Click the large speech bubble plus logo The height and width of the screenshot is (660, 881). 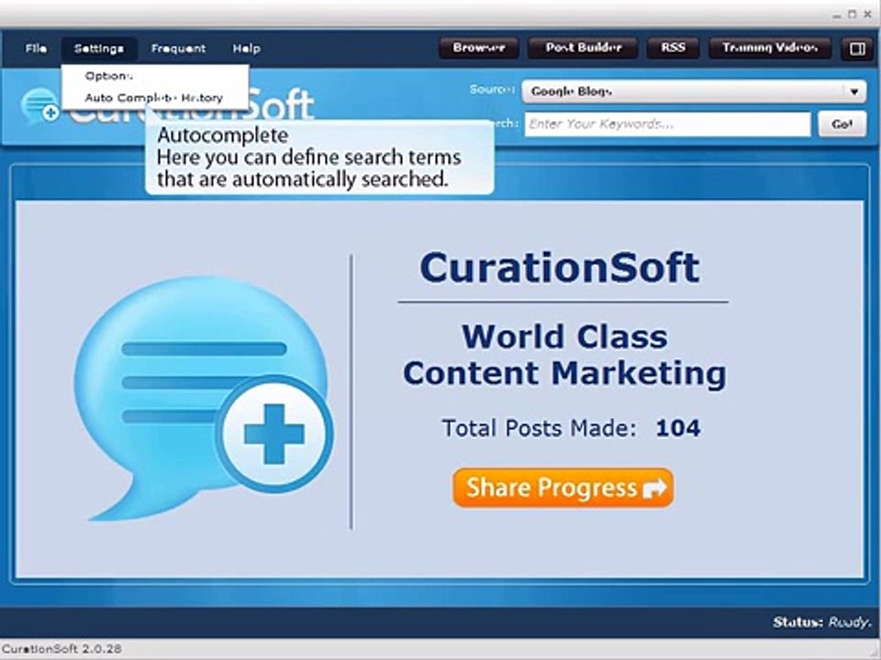click(x=204, y=397)
